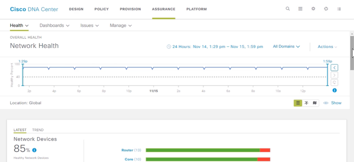Click the Healthy Network Devices caption
The height and width of the screenshot is (162, 354).
pyautogui.click(x=31, y=158)
